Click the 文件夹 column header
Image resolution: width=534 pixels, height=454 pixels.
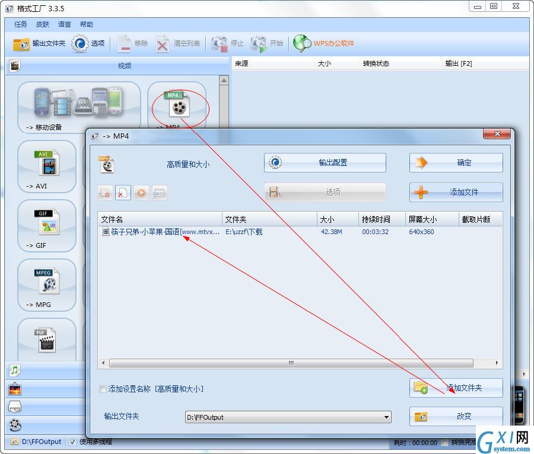pyautogui.click(x=270, y=219)
